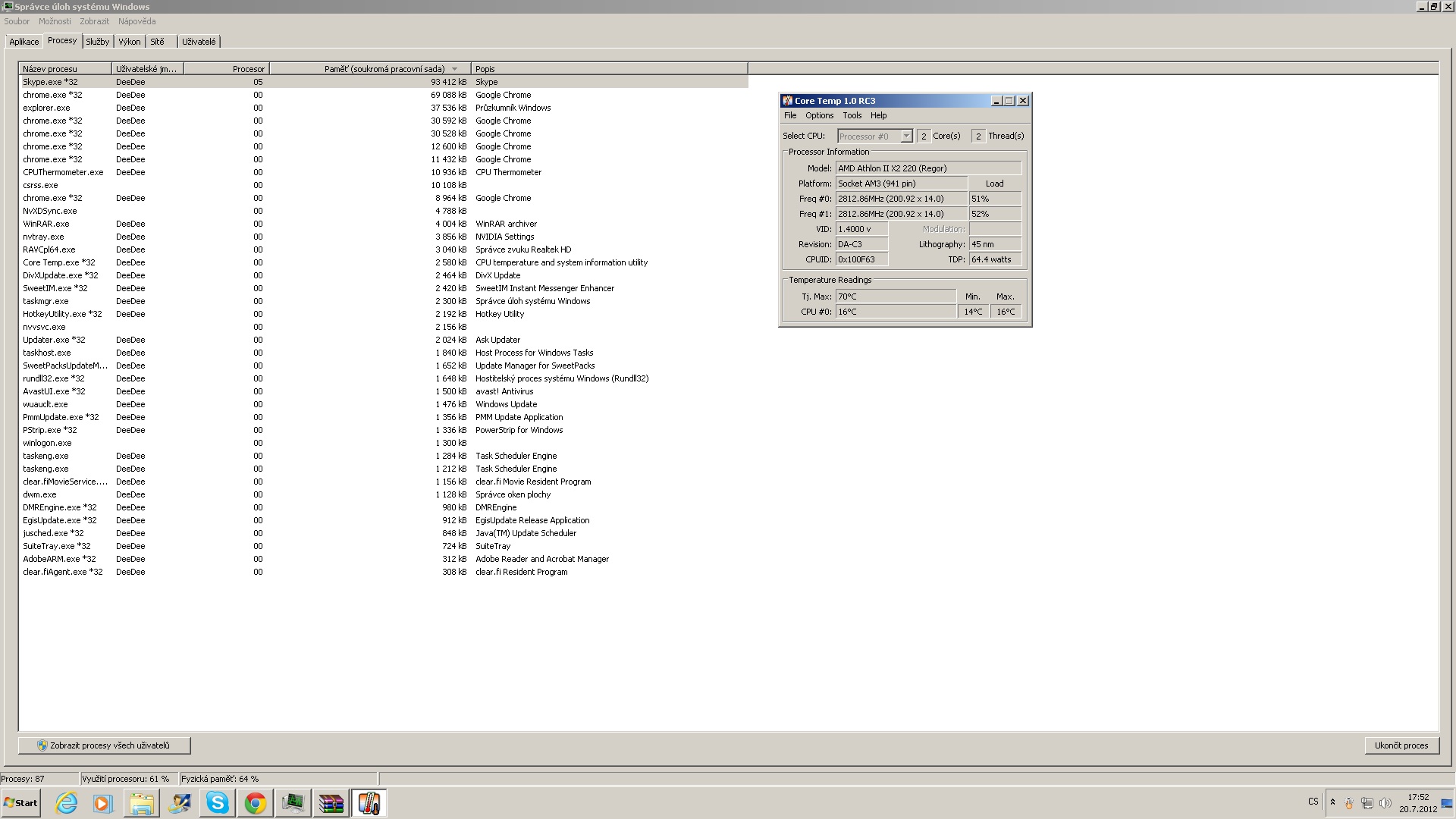1456x819 pixels.
Task: Select the clear.fiAgent.exe *32 process
Action: pos(384,572)
